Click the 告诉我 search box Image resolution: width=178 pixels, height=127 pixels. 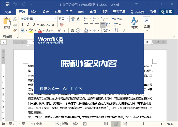pyautogui.click(x=139, y=12)
